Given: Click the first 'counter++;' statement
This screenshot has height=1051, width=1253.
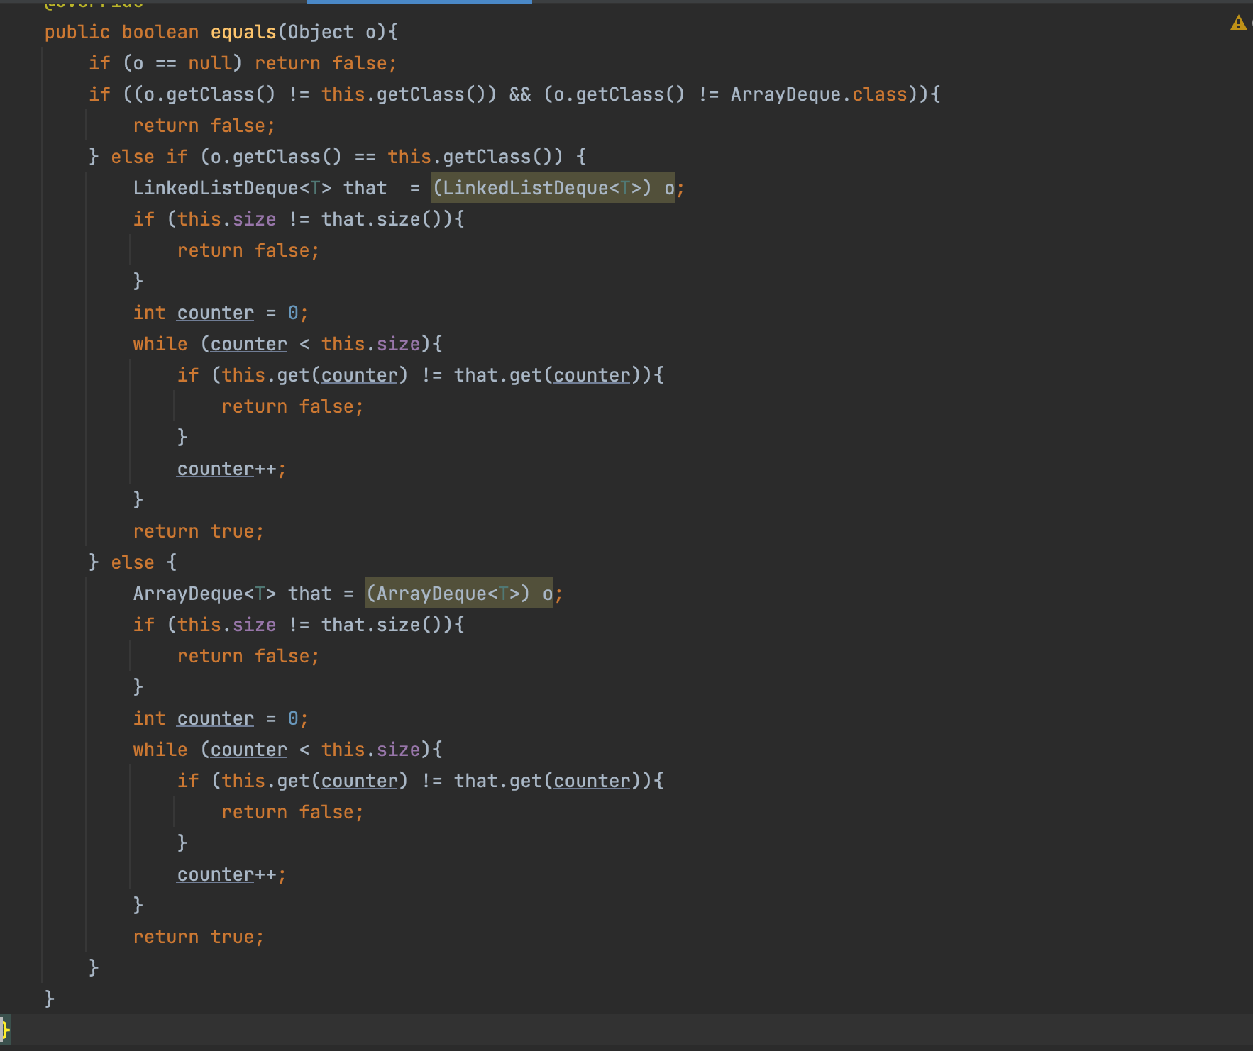Looking at the screenshot, I should pos(231,469).
